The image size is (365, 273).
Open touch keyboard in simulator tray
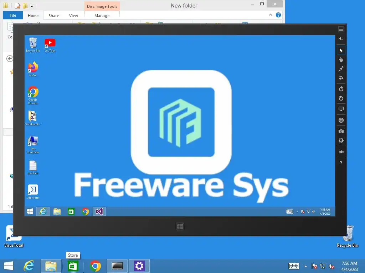pos(289,212)
